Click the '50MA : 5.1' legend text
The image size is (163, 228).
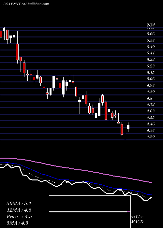(x=19, y=204)
